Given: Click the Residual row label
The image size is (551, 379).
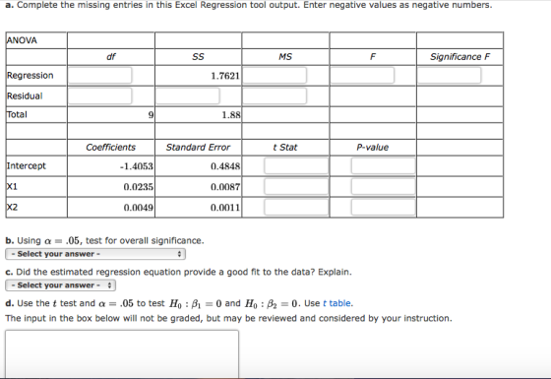Looking at the screenshot, I should click(25, 96).
